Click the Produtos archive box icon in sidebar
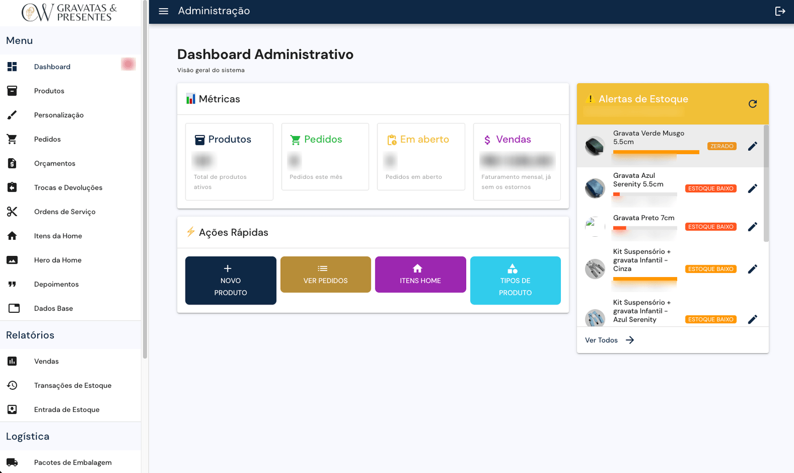This screenshot has height=473, width=794. pyautogui.click(x=12, y=91)
